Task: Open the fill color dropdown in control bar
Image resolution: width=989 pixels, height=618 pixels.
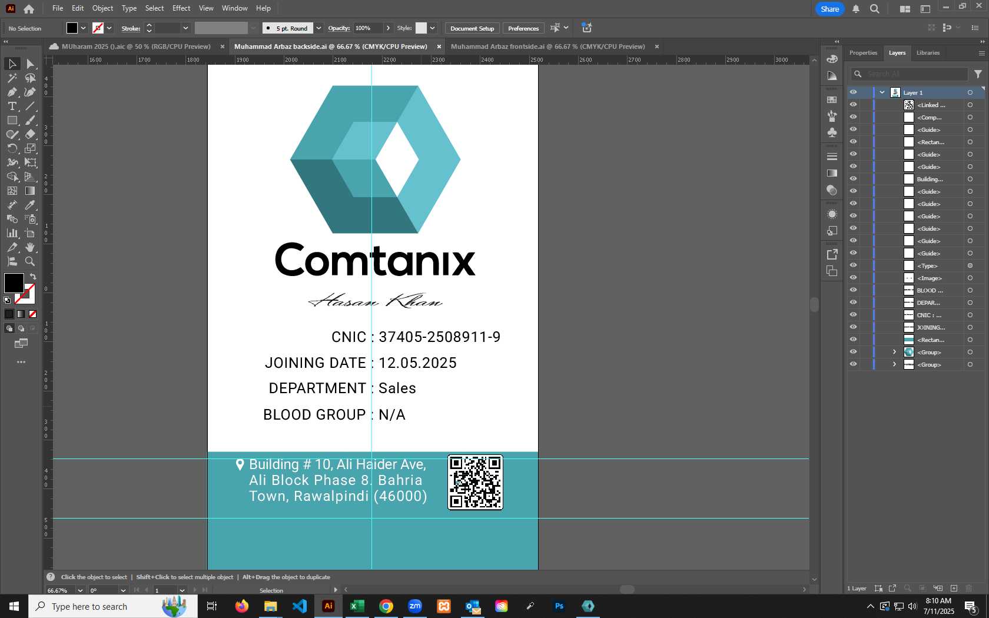Action: [83, 28]
